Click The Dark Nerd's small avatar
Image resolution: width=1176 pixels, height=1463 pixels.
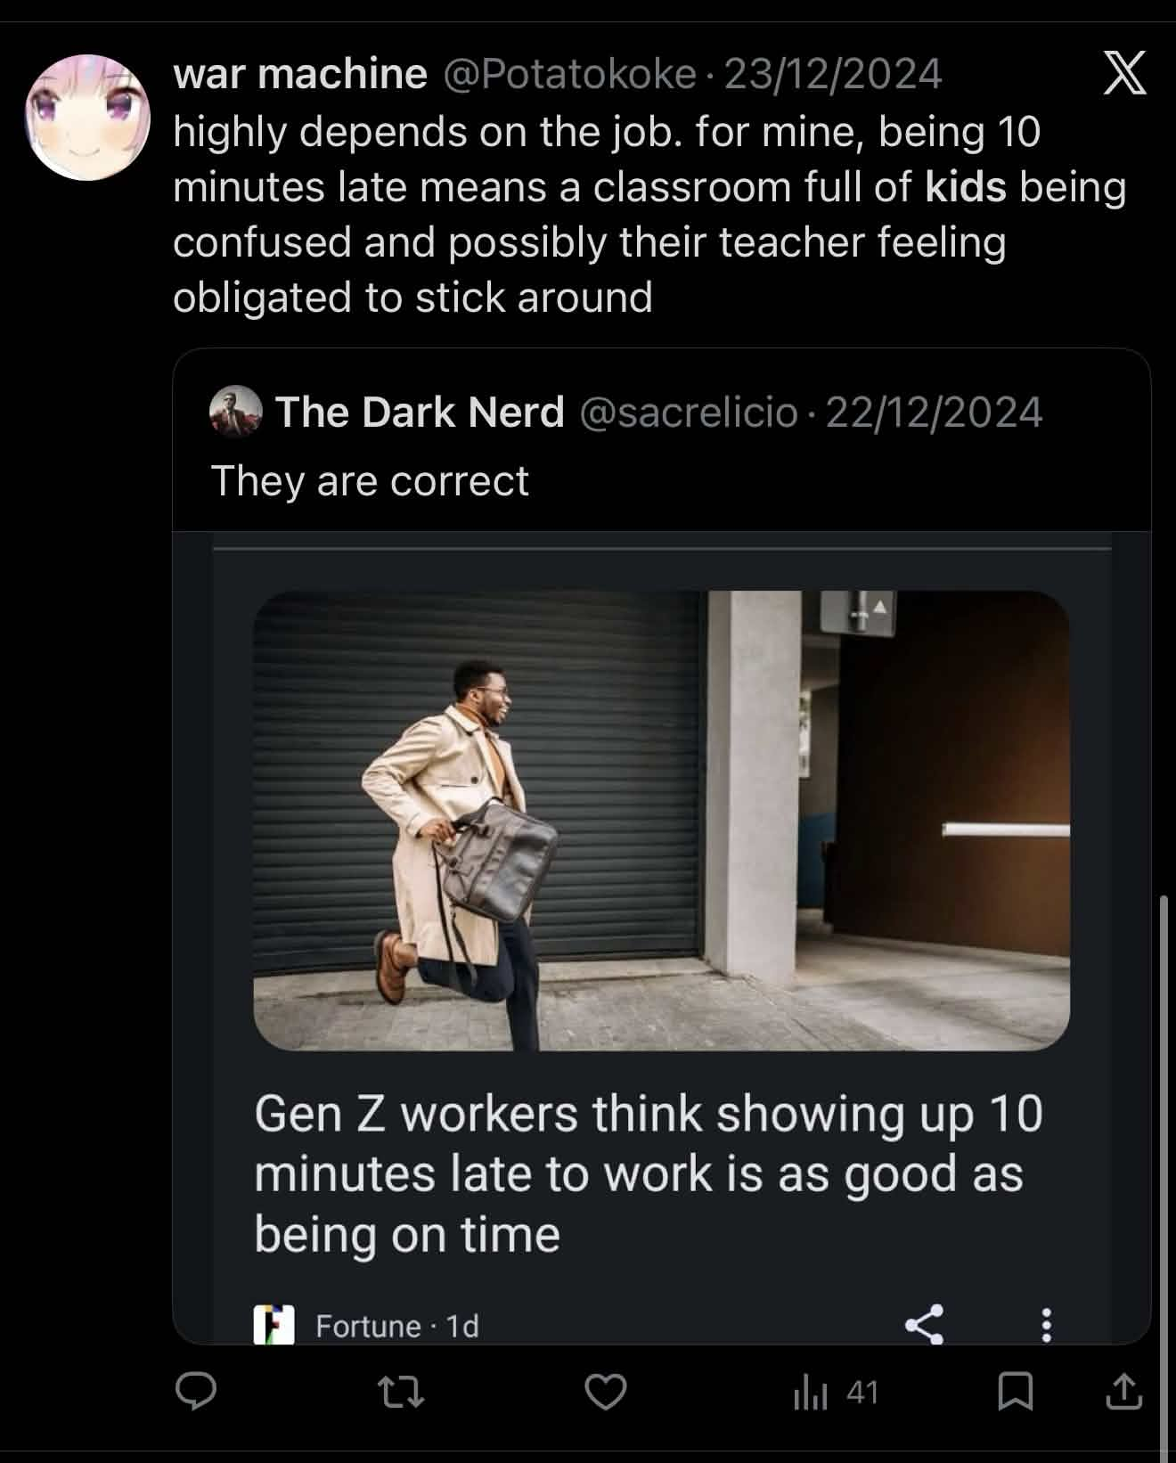[235, 413]
